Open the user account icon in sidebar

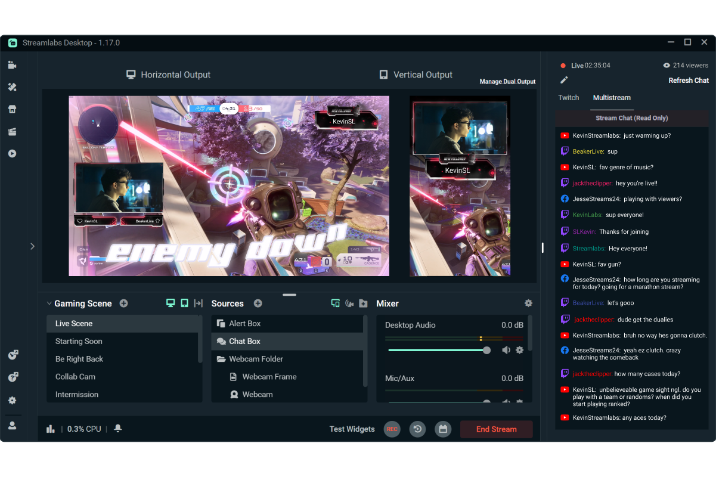pyautogui.click(x=12, y=426)
